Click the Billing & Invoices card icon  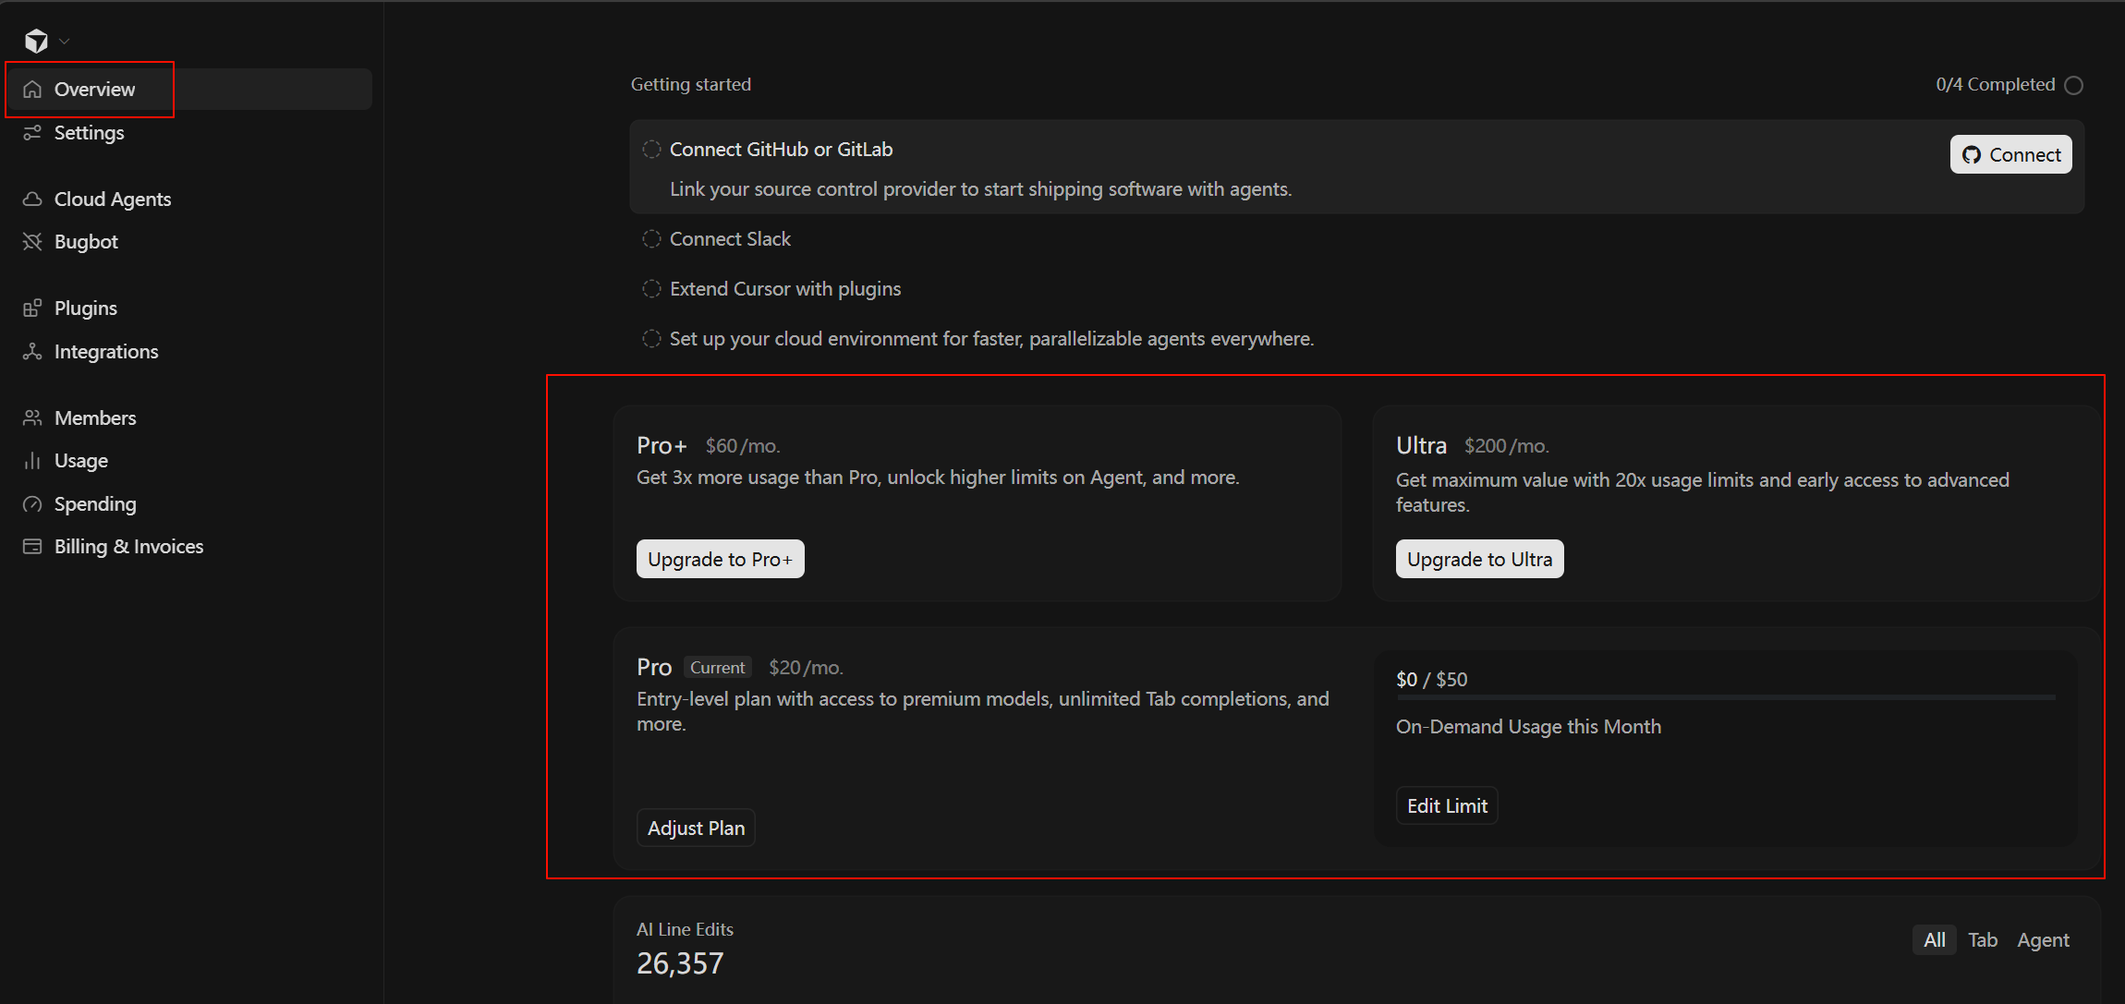pos(32,547)
